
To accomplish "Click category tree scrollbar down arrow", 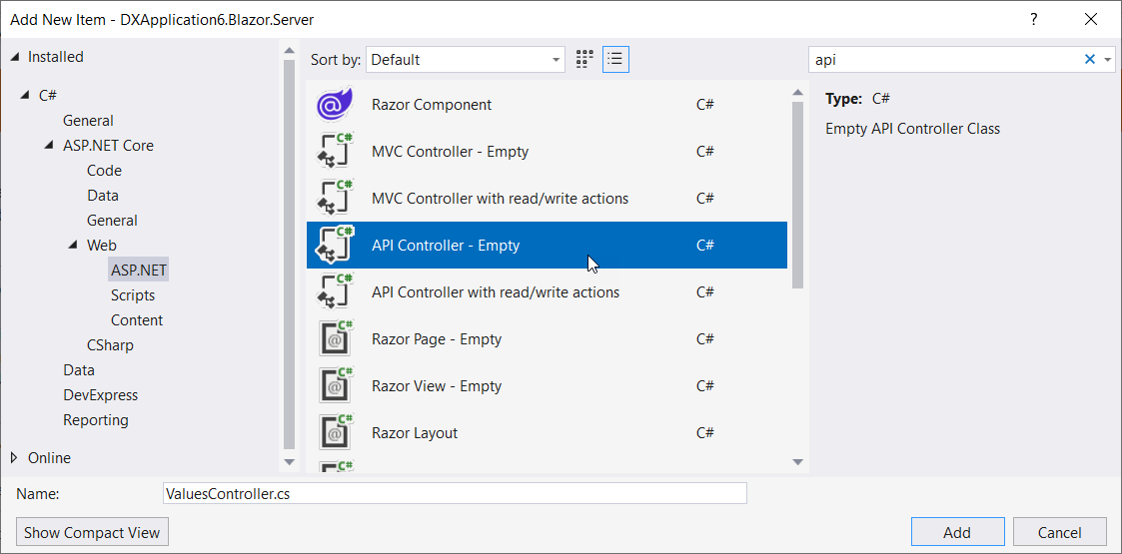I will pos(289,462).
